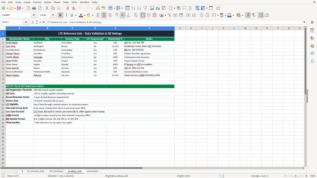This screenshot has height=178, width=317.
Task: Open Find & Replace tool
Action: click(x=98, y=8)
